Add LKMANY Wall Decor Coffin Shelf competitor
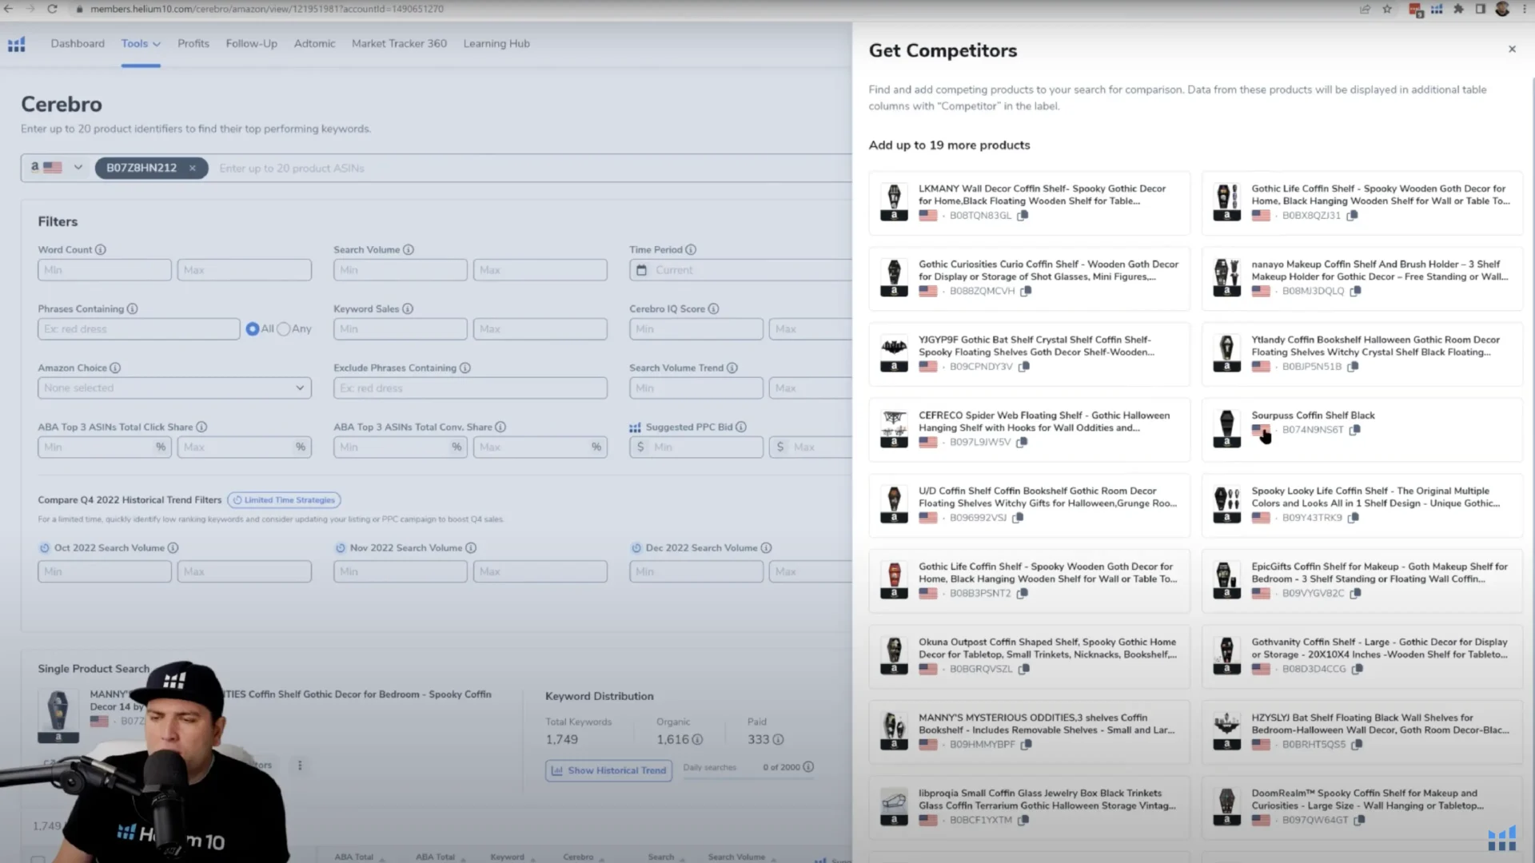The height and width of the screenshot is (863, 1535). pos(1030,203)
